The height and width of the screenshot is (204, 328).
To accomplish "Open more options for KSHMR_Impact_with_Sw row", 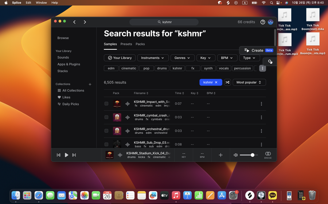I will coord(261,104).
